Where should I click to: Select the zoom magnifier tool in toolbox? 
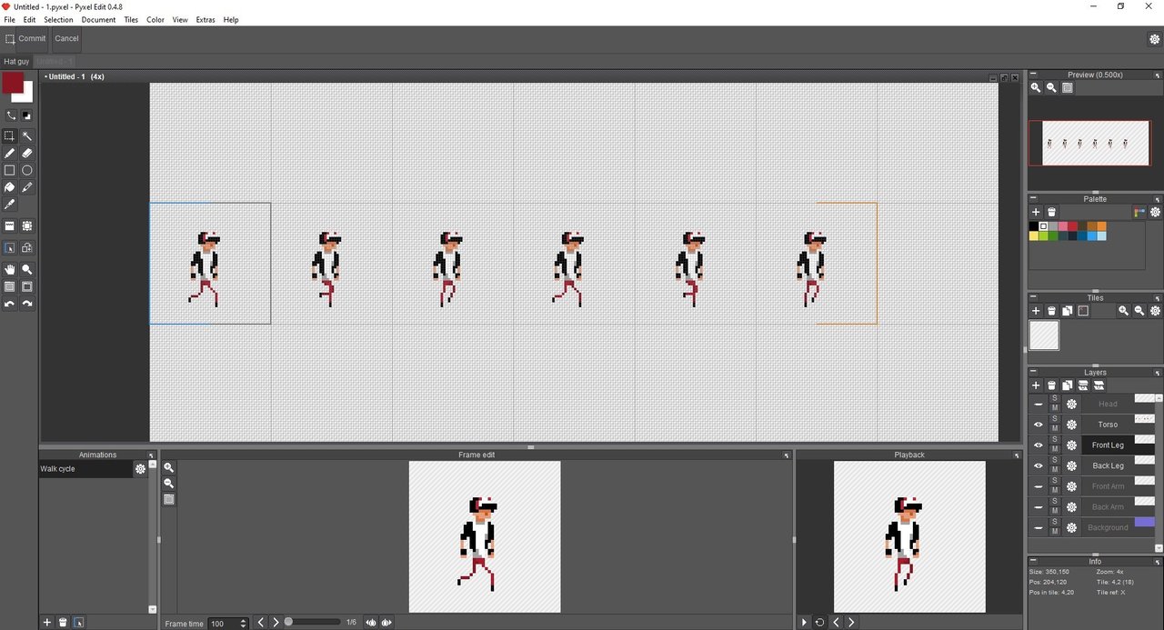tap(26, 269)
